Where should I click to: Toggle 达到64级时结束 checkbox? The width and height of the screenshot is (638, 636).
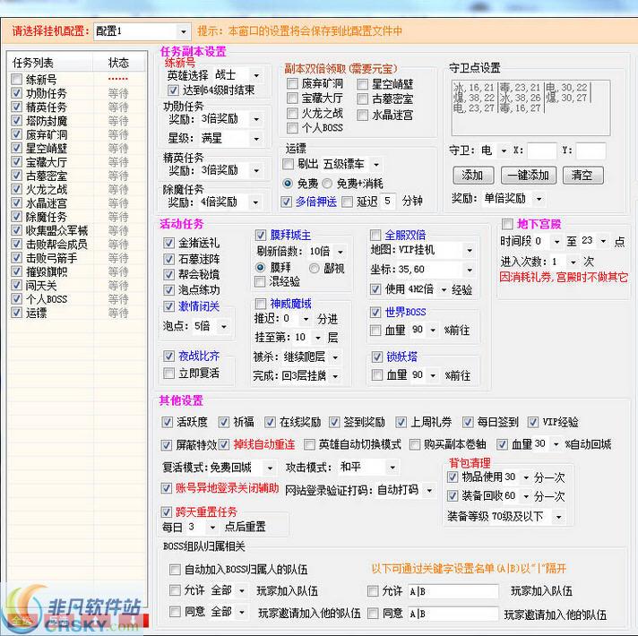coord(173,90)
